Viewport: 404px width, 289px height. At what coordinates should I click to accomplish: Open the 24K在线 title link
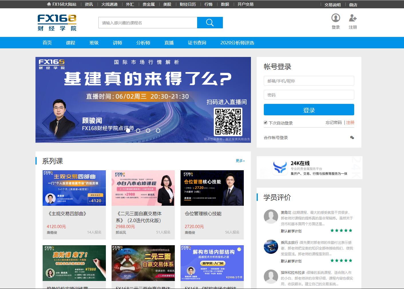pos(300,163)
